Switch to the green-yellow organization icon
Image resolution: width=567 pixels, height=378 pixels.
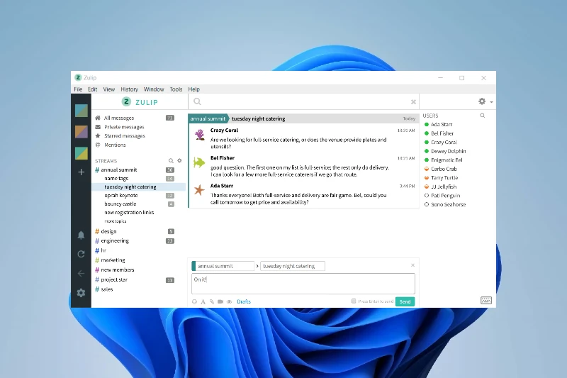coord(82,153)
